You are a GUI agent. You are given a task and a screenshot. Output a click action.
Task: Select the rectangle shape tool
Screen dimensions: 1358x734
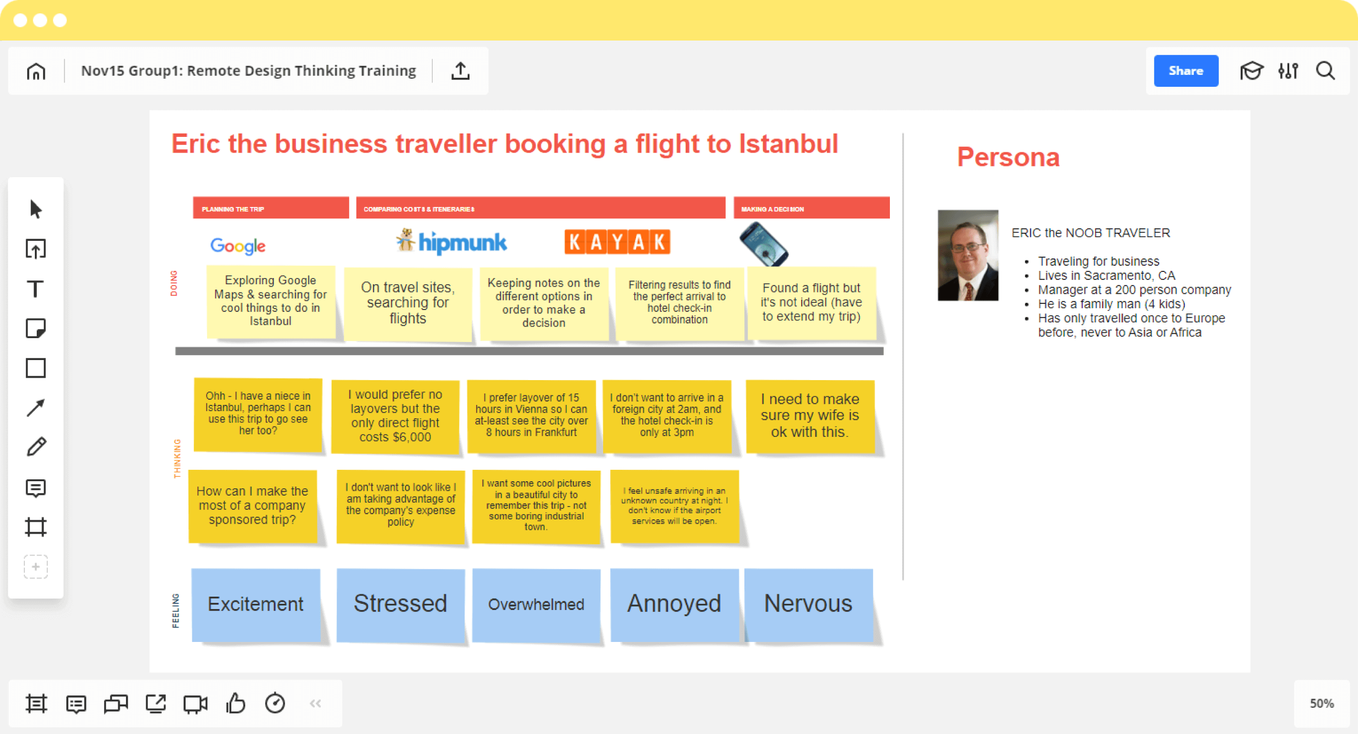(36, 369)
